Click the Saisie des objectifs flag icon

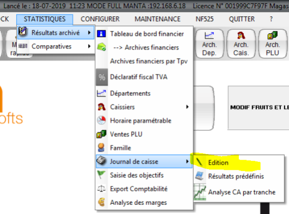(x=102, y=174)
